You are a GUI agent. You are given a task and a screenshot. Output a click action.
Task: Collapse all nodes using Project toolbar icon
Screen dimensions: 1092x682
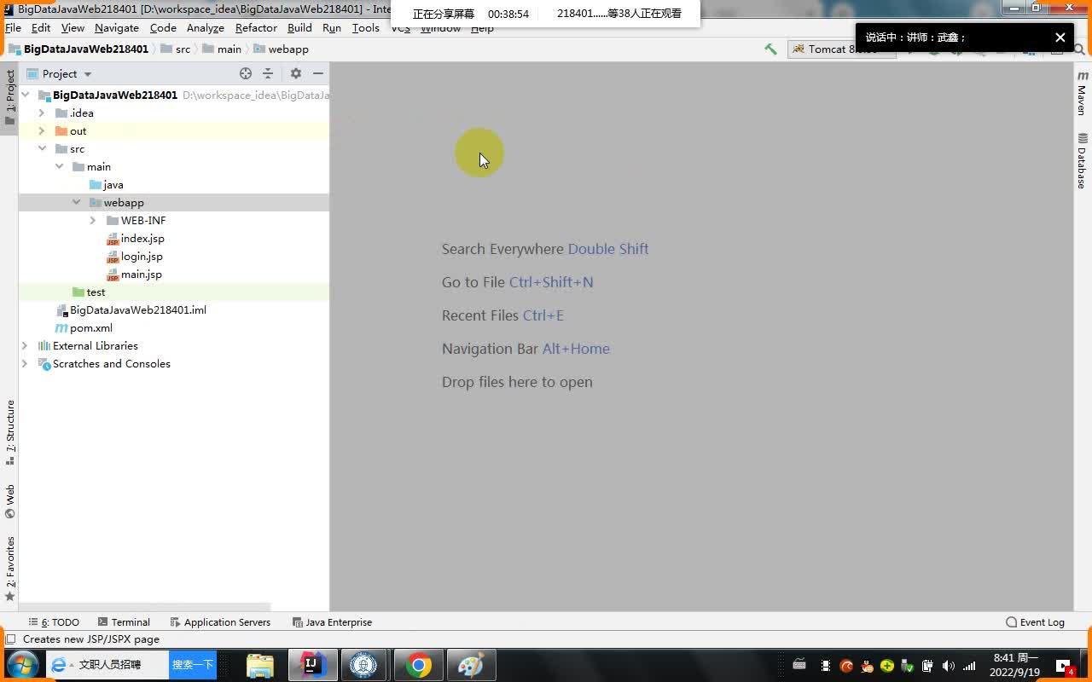point(268,73)
